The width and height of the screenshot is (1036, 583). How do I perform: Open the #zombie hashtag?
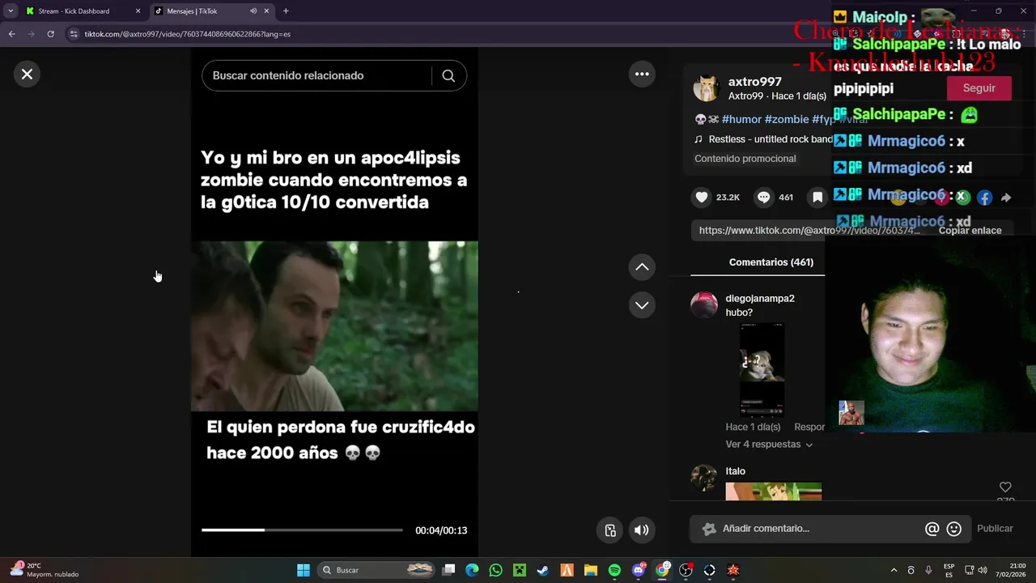[787, 120]
